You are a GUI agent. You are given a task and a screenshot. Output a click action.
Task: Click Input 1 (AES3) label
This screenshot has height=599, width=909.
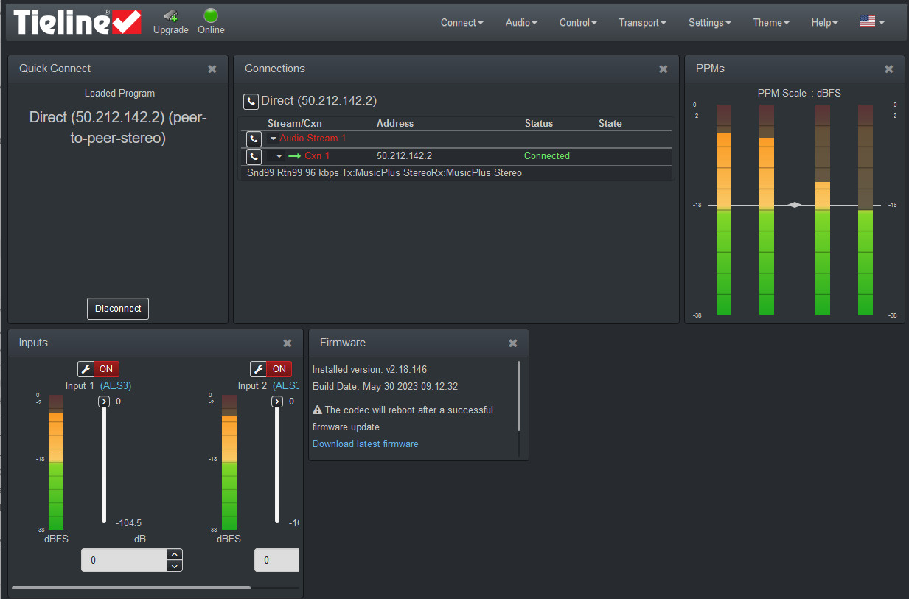point(98,385)
